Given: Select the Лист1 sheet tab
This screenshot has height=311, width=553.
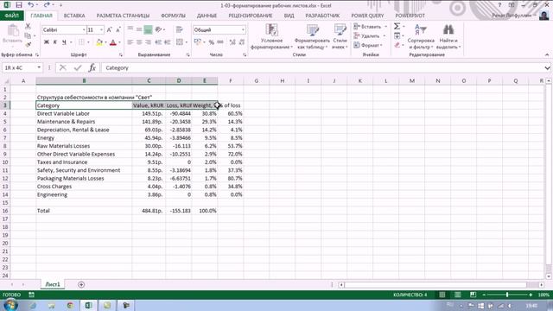Looking at the screenshot, I should coord(53,284).
